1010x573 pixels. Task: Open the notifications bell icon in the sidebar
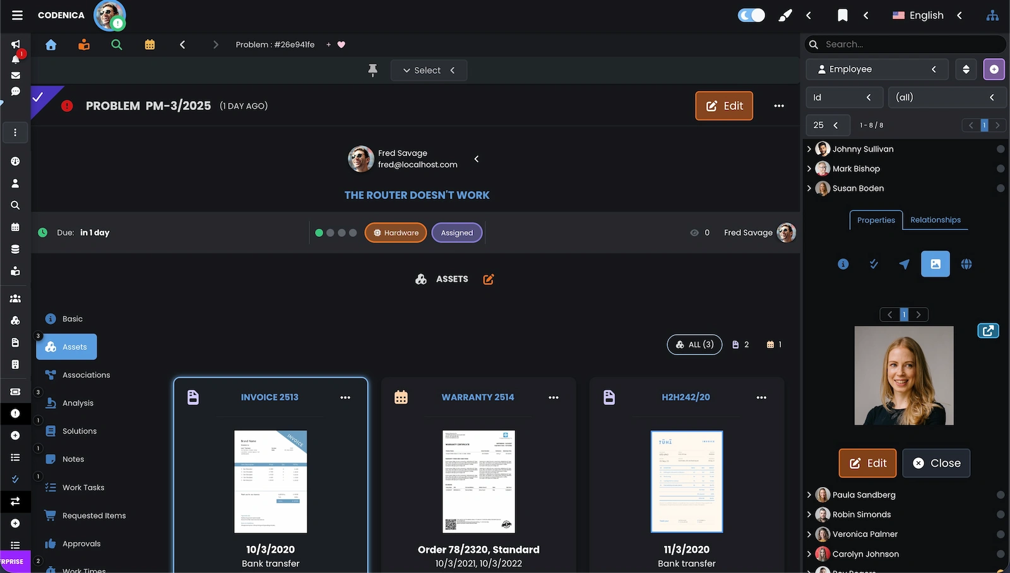click(x=15, y=59)
